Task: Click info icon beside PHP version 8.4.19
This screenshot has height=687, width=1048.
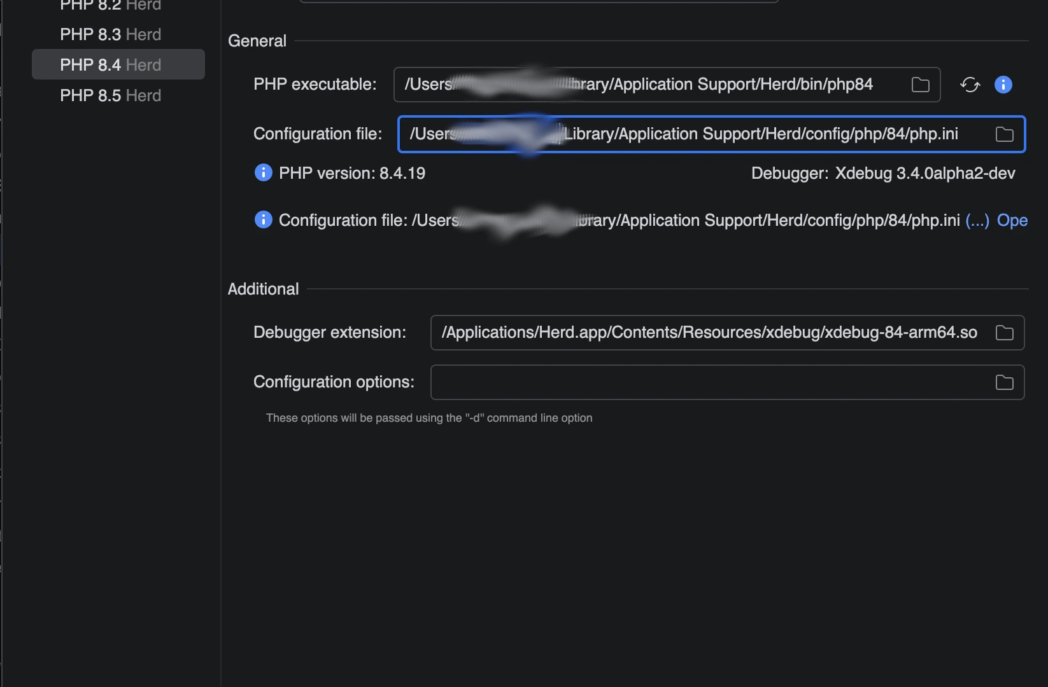Action: (x=263, y=172)
